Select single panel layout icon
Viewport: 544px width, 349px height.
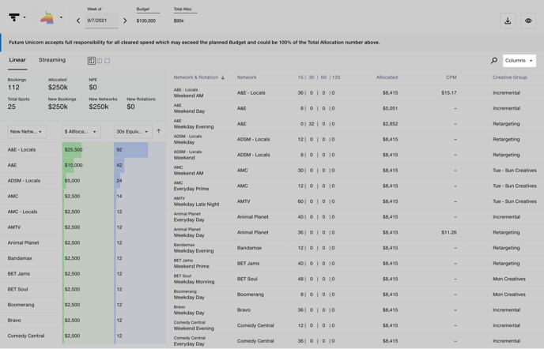(x=108, y=61)
